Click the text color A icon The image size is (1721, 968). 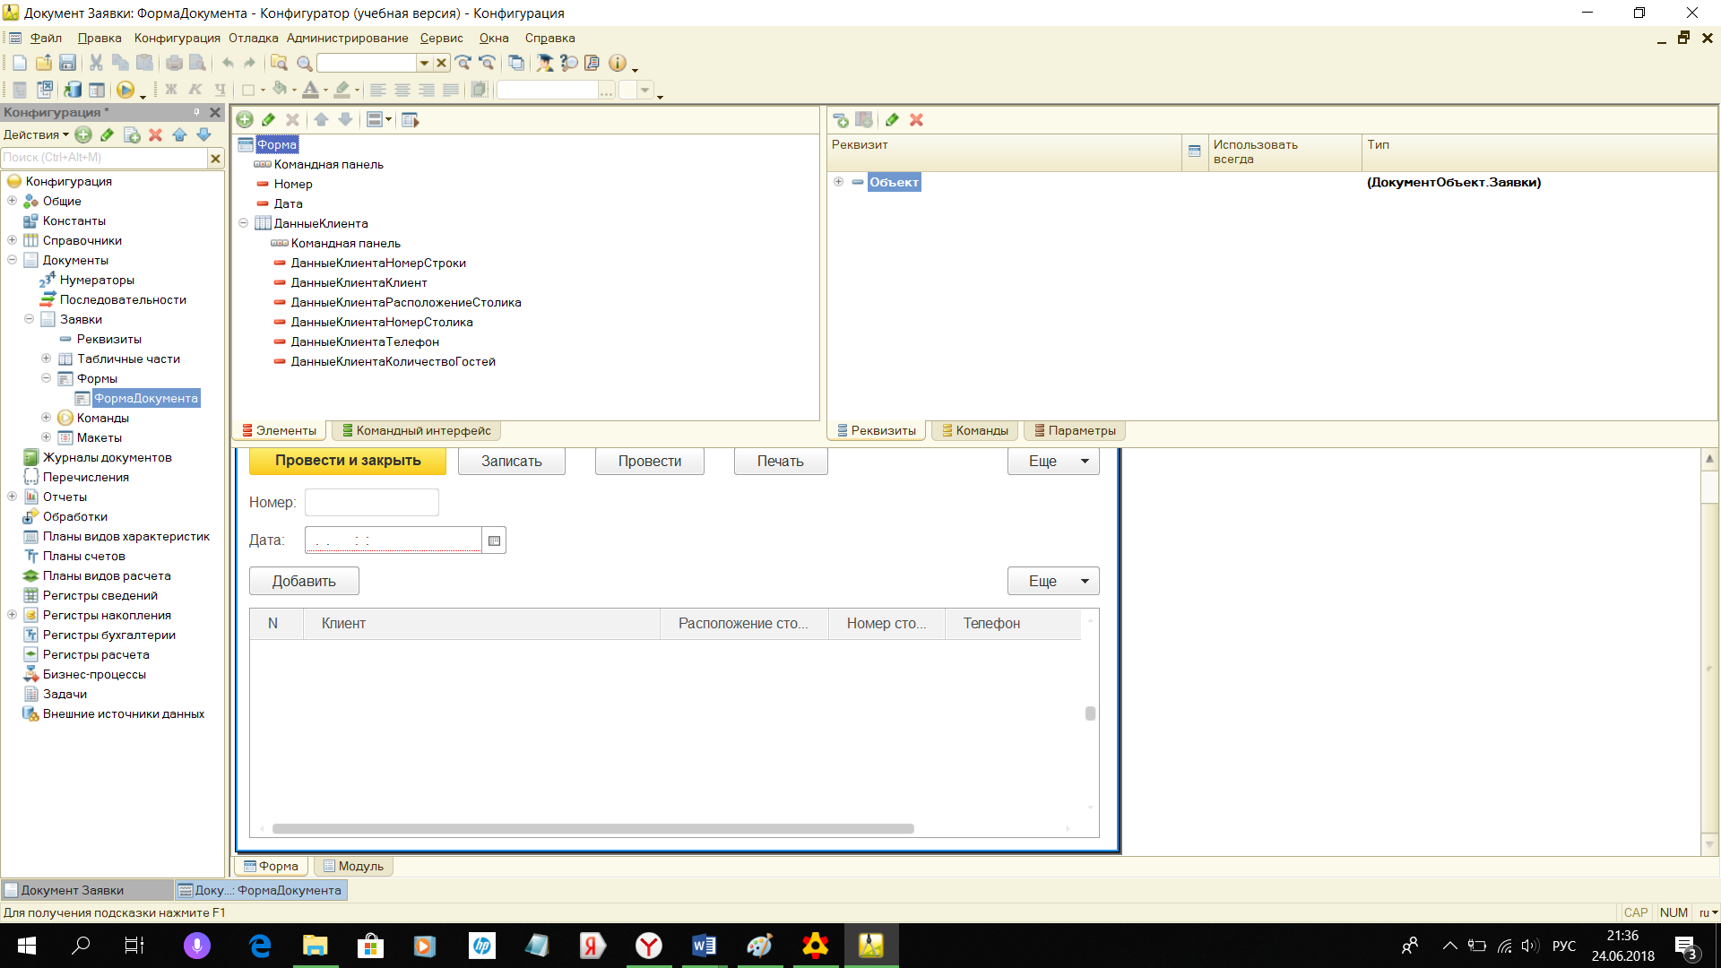[310, 90]
